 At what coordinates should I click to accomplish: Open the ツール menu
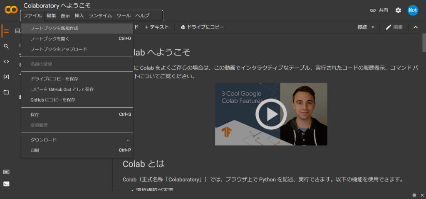click(x=124, y=16)
